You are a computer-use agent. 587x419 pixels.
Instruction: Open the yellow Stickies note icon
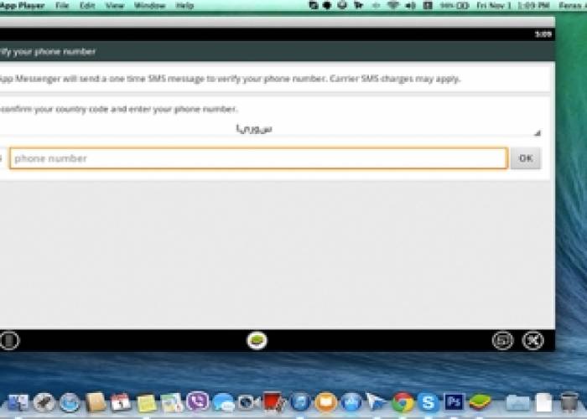147,404
